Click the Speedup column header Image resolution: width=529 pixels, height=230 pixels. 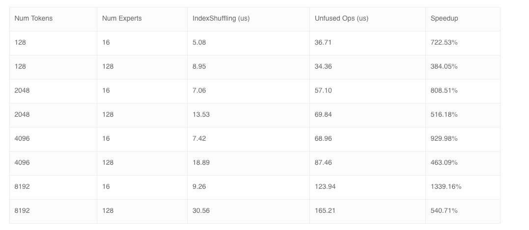[463, 19]
